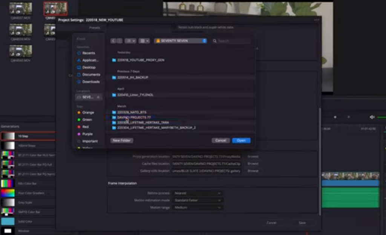Image resolution: width=386 pixels, height=235 pixels.
Task: Click the Open button
Action: [x=241, y=140]
